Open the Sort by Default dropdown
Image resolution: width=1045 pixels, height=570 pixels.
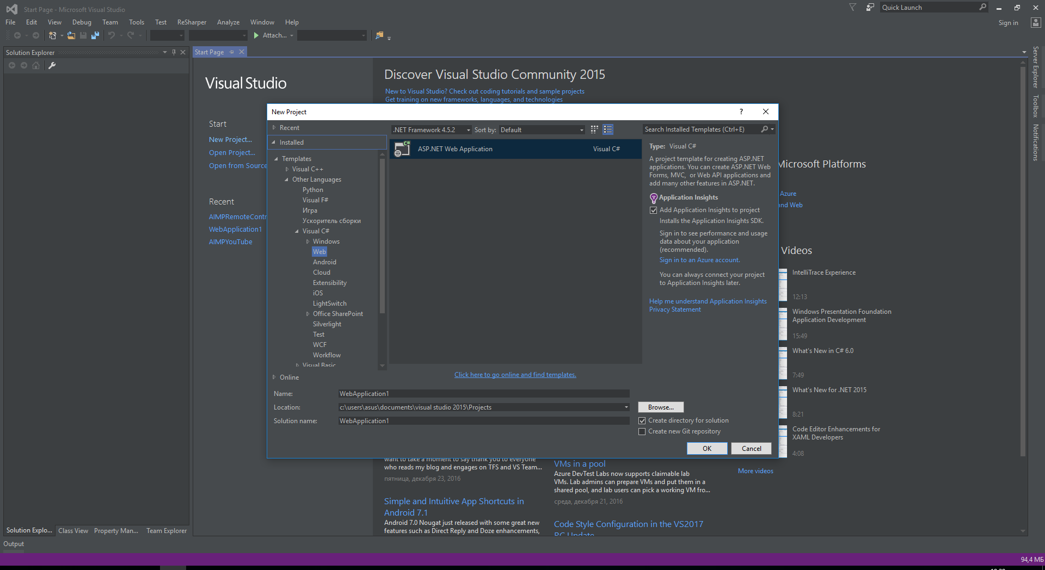(x=542, y=130)
